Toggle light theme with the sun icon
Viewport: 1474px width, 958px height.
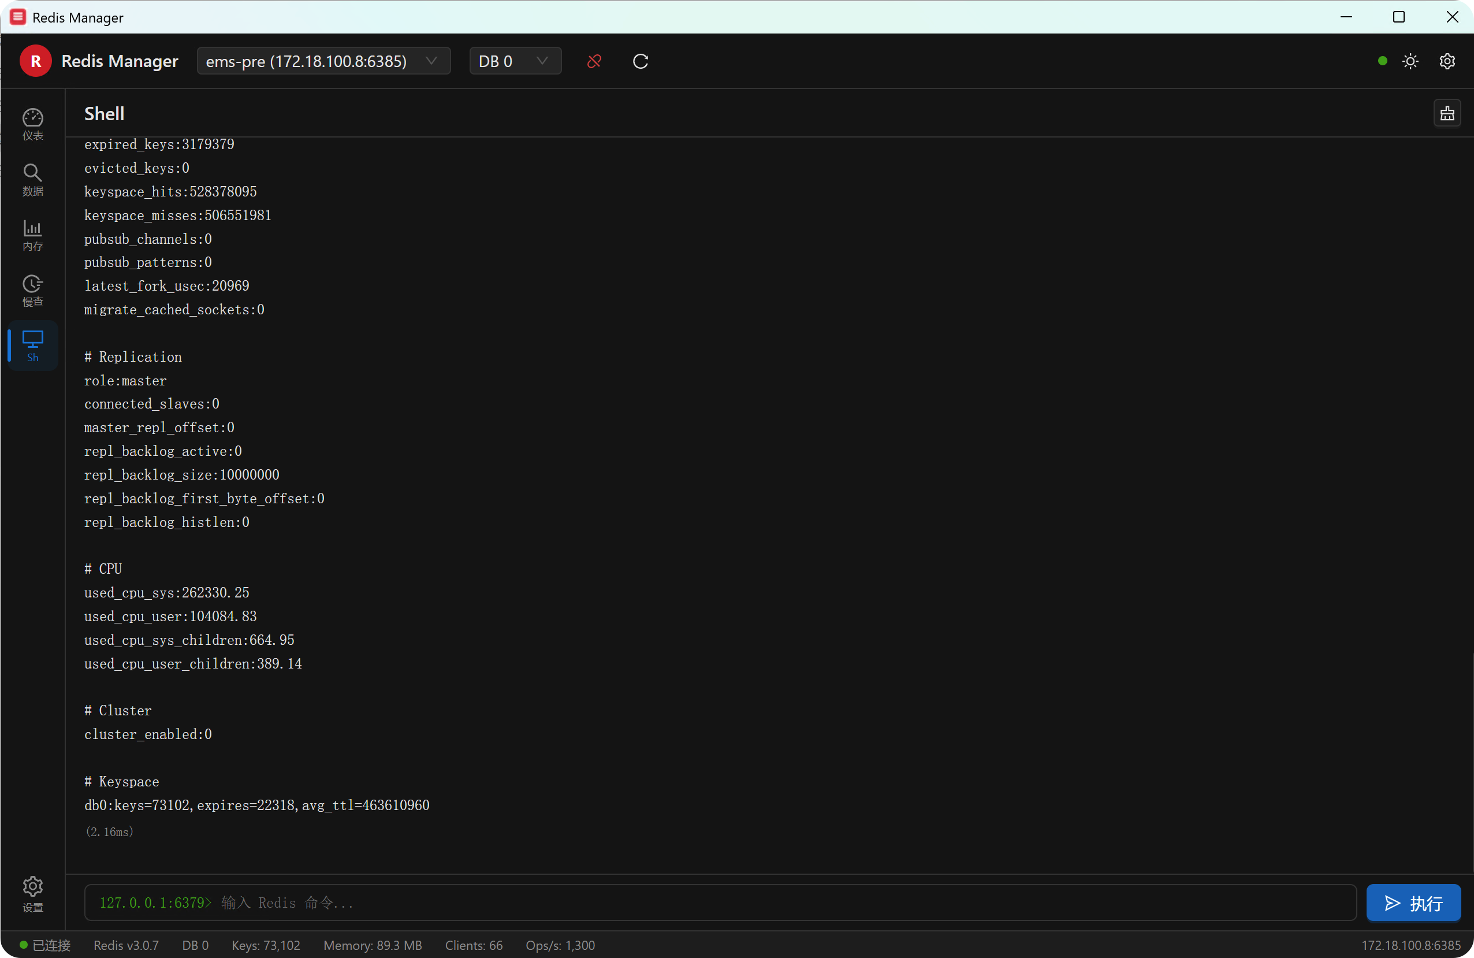(x=1410, y=61)
